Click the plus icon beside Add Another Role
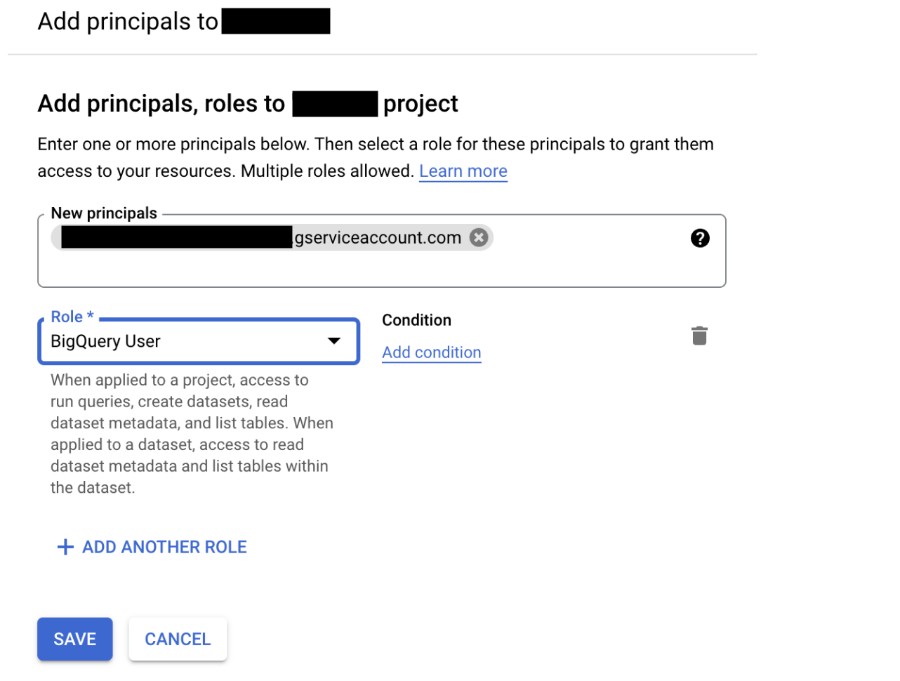Image resolution: width=900 pixels, height=681 pixels. click(65, 547)
